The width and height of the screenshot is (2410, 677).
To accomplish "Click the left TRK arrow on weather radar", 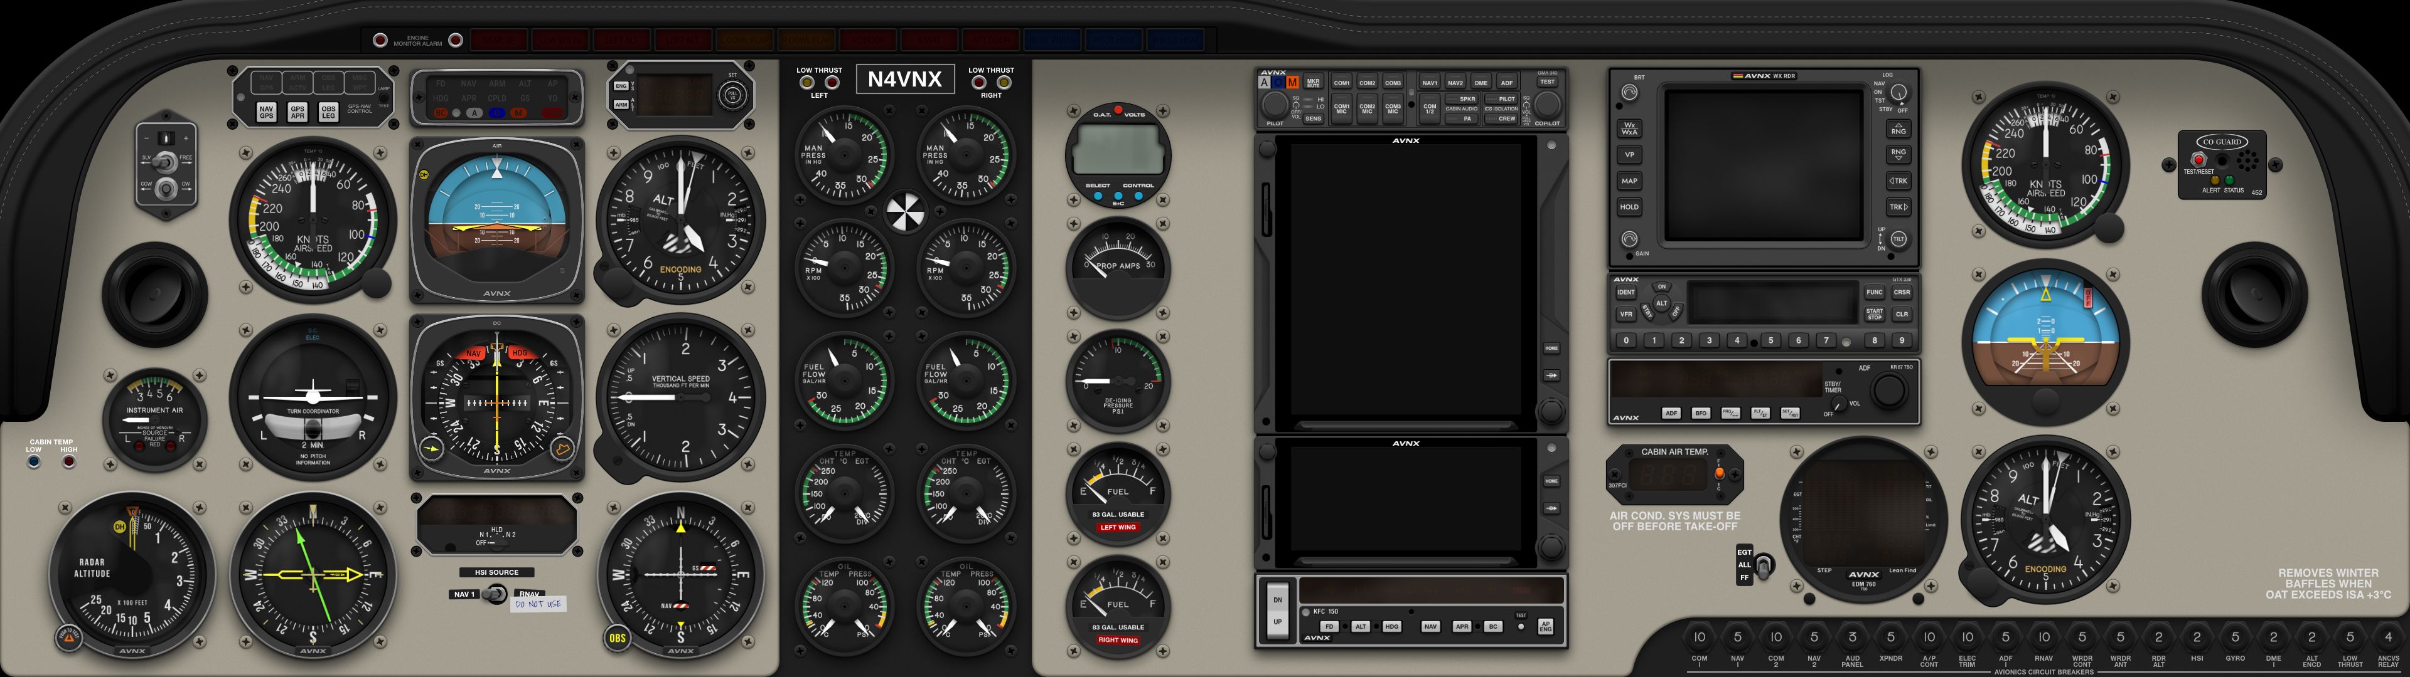I will click(1899, 181).
